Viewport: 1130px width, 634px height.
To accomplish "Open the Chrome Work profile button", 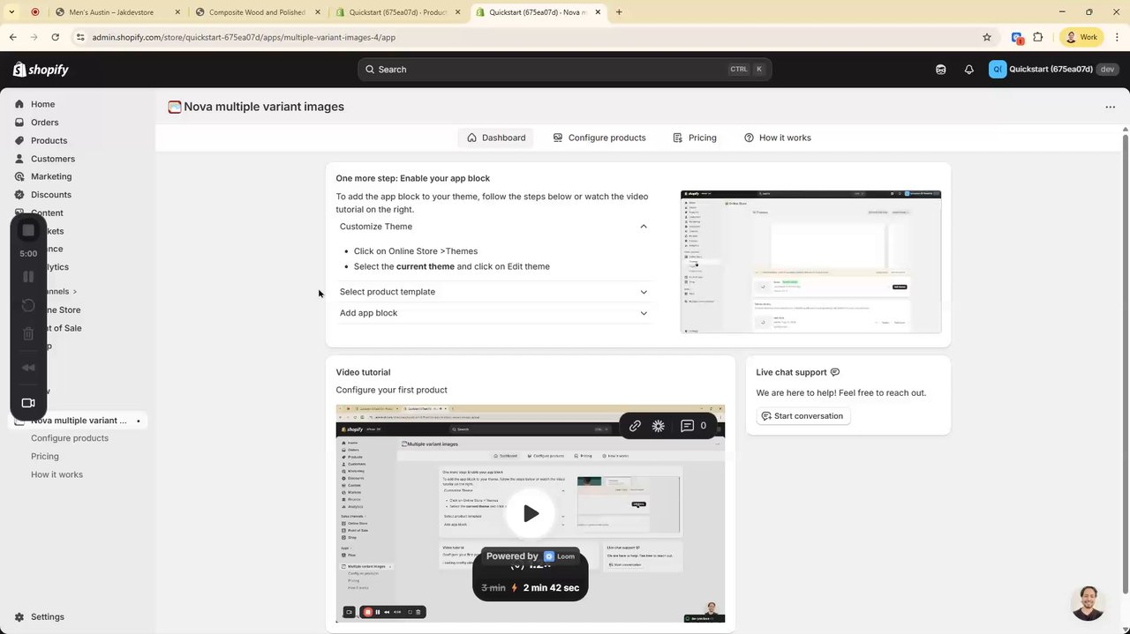I will pyautogui.click(x=1081, y=37).
